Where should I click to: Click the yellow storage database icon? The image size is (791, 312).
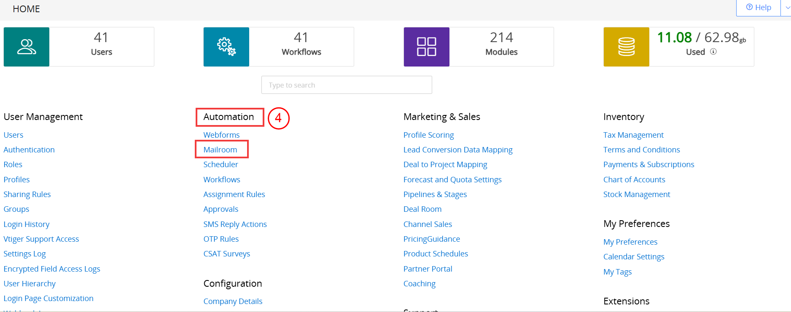[626, 47]
